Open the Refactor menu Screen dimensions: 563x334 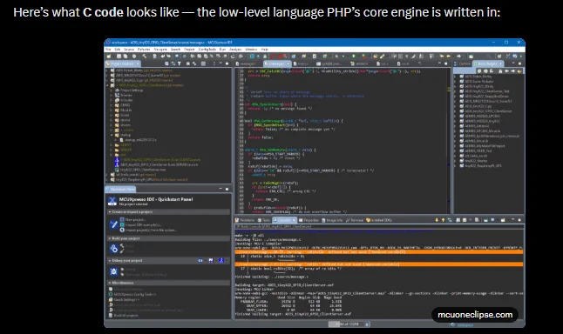pos(144,50)
